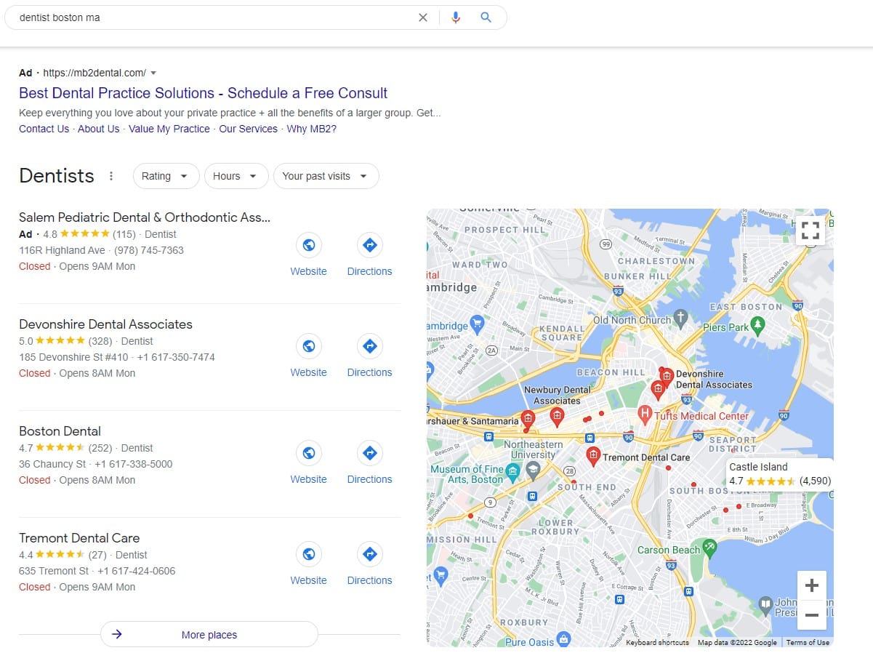The height and width of the screenshot is (669, 873).
Task: Click Website text under Boston Dental
Action: tap(309, 479)
